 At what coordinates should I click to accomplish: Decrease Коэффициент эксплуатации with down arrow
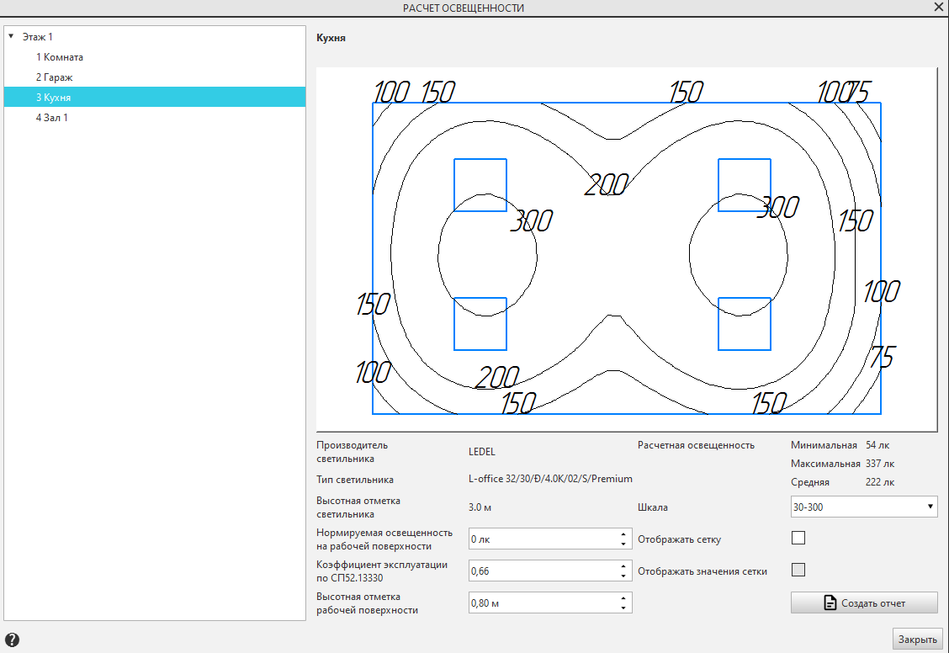(623, 576)
